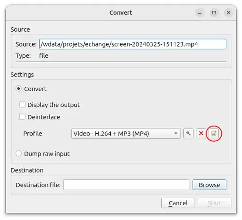Click the 'Profile' label text

(33, 134)
